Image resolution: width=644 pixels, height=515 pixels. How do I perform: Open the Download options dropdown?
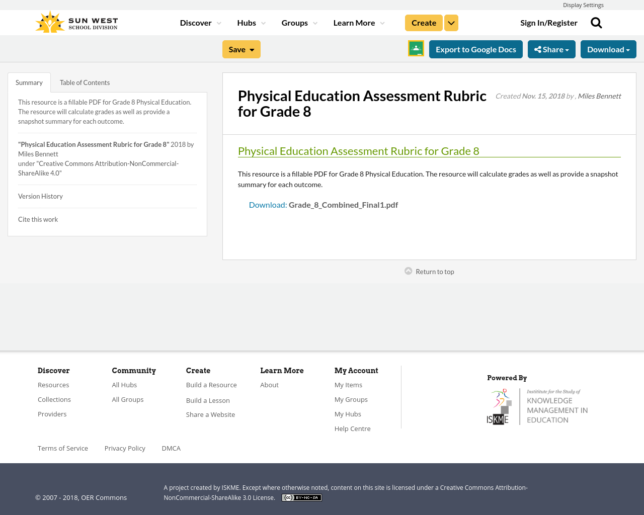608,48
